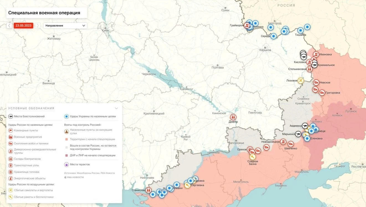Click the clash marker at Авдеевка

coord(305,126)
